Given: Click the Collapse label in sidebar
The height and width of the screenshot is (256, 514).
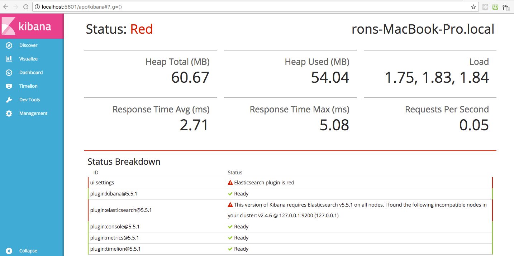Looking at the screenshot, I should tap(28, 251).
